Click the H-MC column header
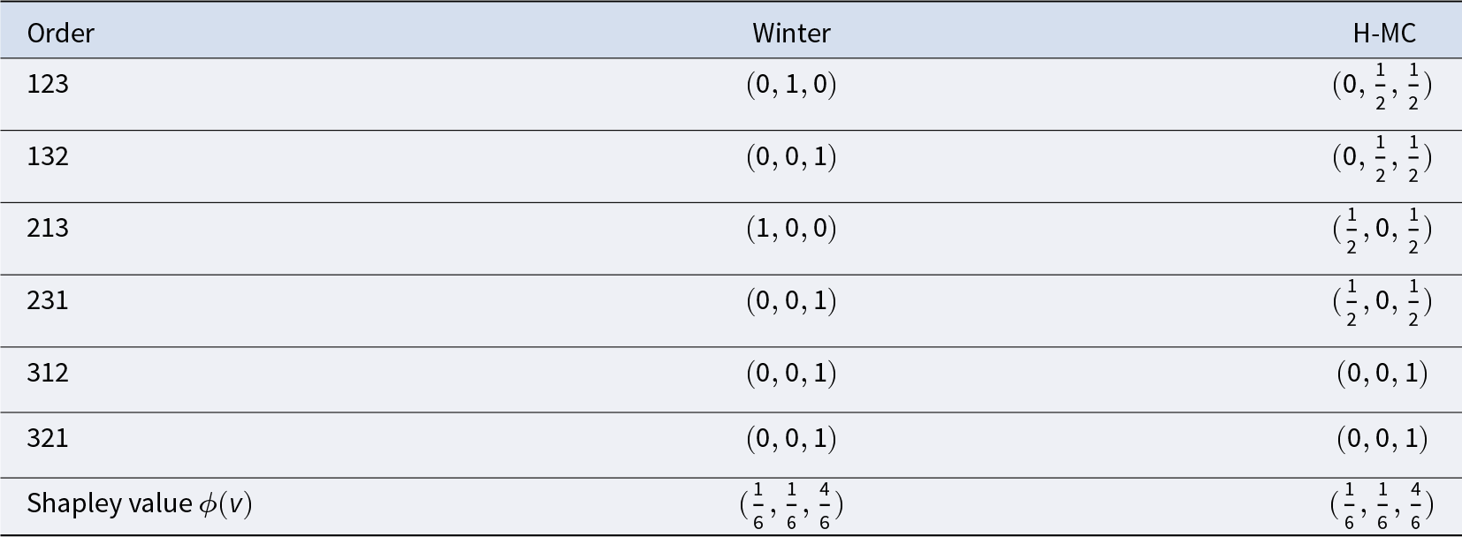The width and height of the screenshot is (1462, 537). tap(1384, 34)
